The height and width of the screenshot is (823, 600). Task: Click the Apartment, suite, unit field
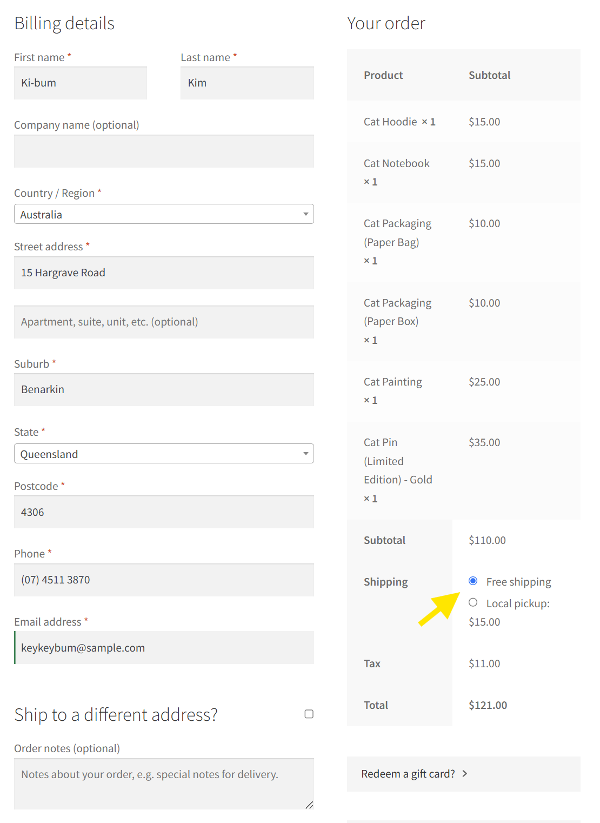(164, 322)
